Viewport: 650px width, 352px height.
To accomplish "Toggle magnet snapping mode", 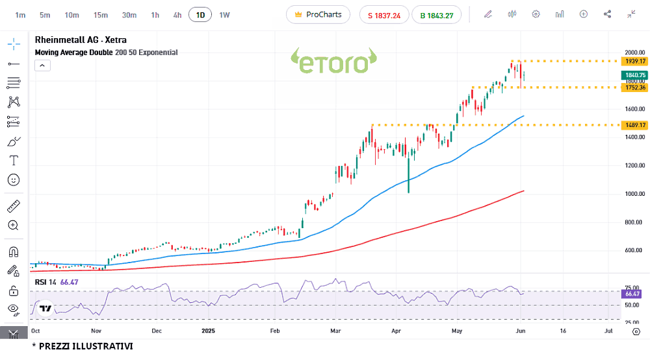I will pos(14,252).
